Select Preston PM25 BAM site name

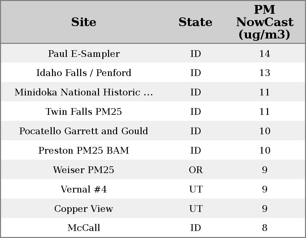tap(84, 151)
